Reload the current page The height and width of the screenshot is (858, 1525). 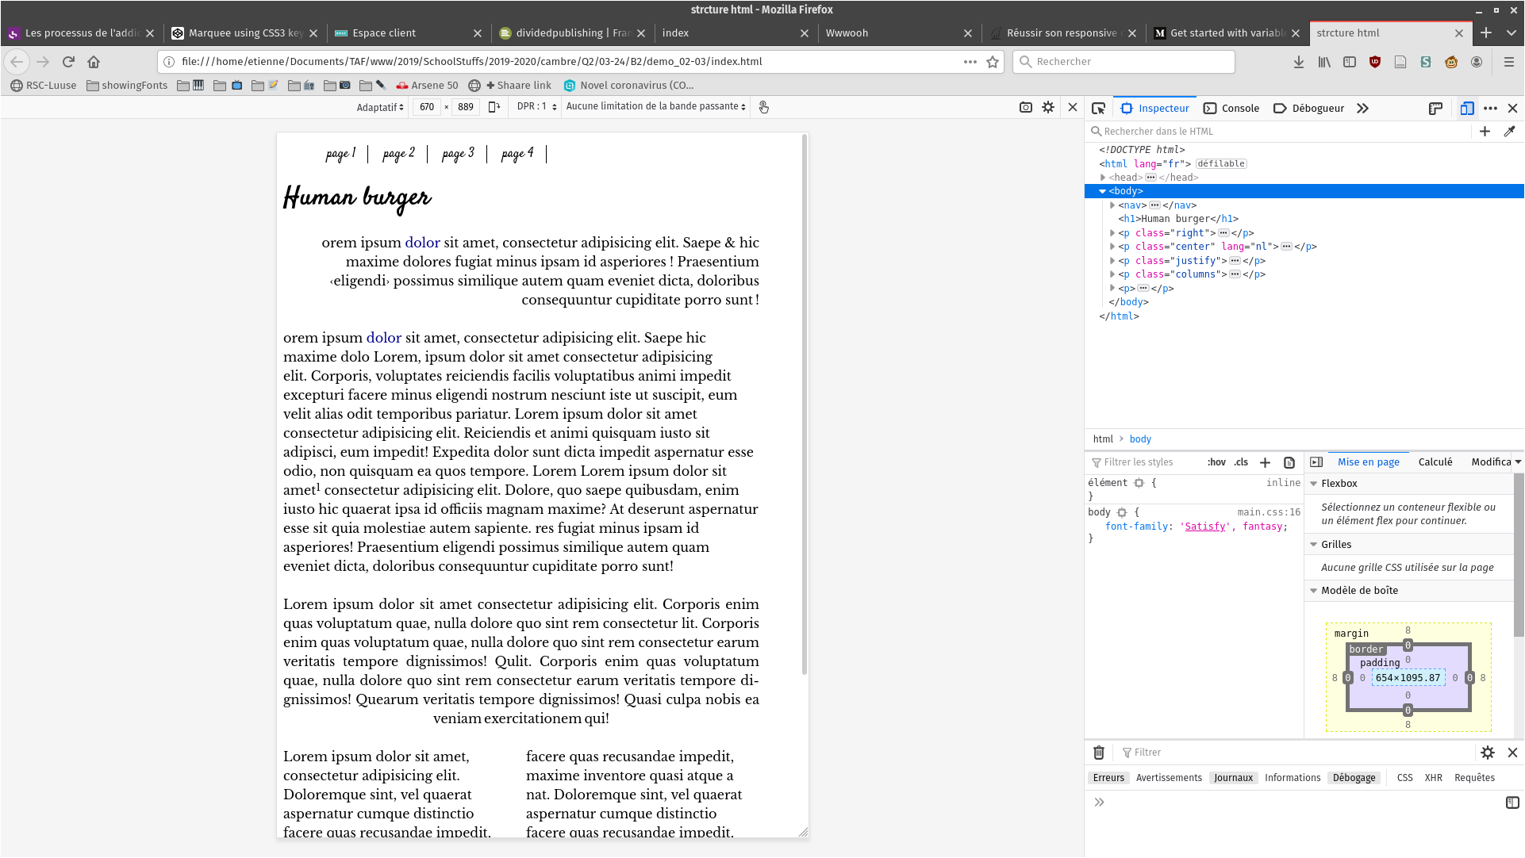(x=68, y=62)
